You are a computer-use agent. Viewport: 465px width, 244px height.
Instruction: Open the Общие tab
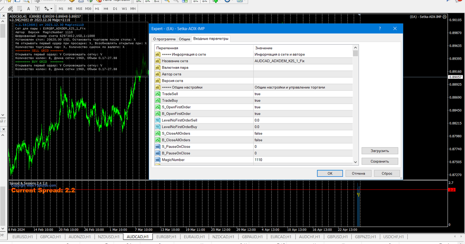(x=185, y=39)
